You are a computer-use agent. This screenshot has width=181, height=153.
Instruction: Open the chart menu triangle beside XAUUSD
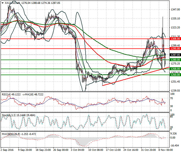tap(2, 3)
